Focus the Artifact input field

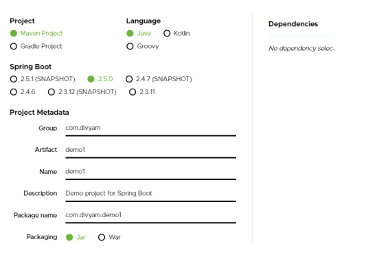(151, 150)
